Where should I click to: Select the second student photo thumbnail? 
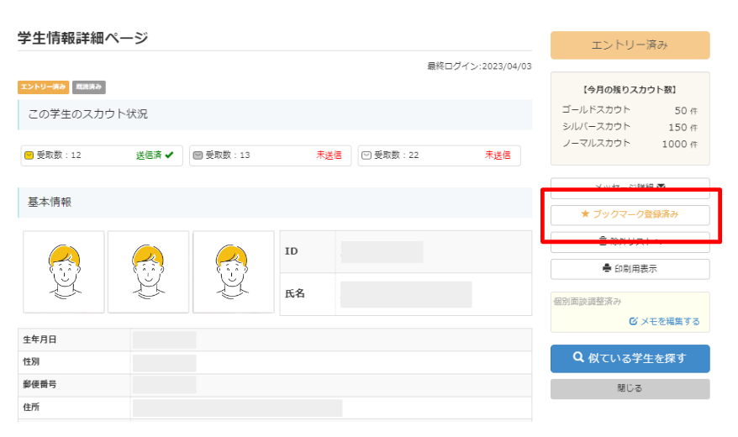(148, 272)
